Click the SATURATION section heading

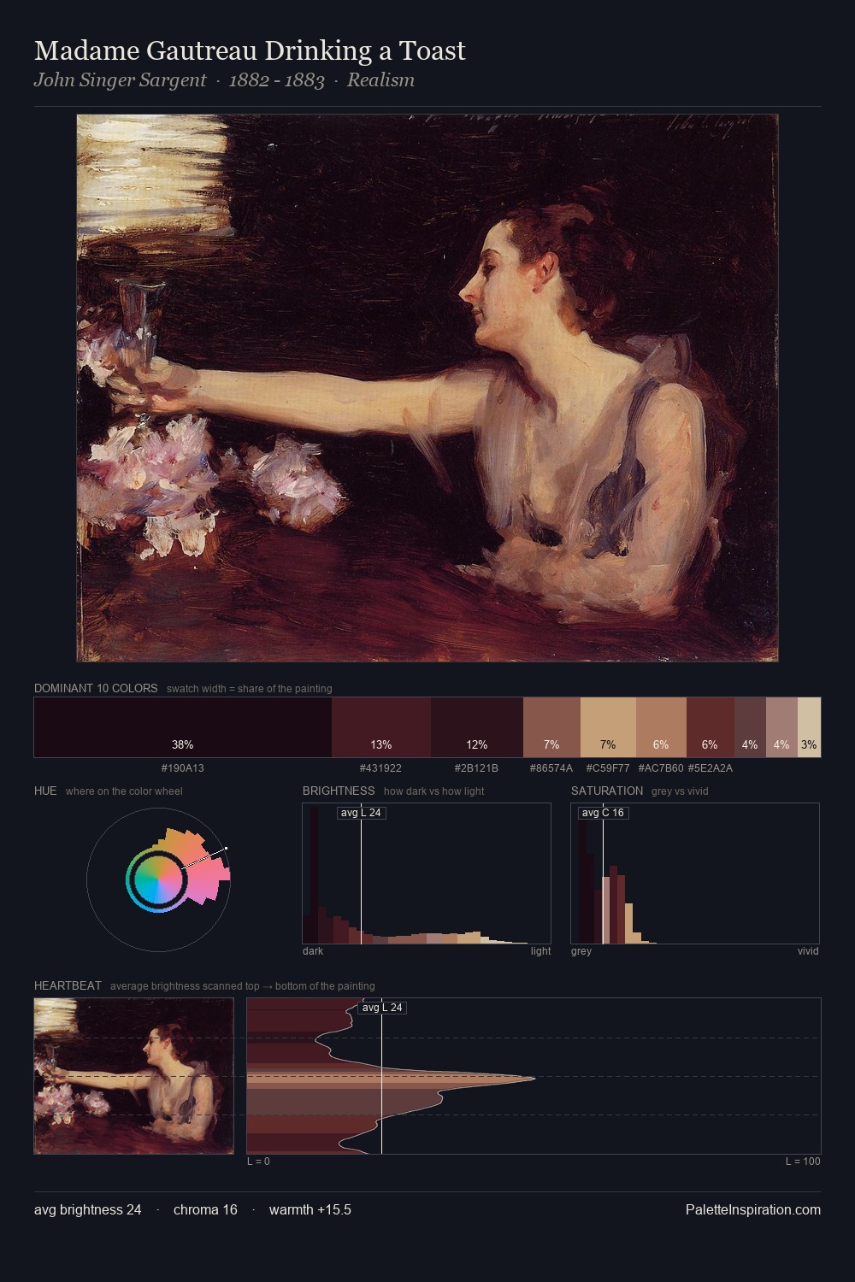pos(607,791)
